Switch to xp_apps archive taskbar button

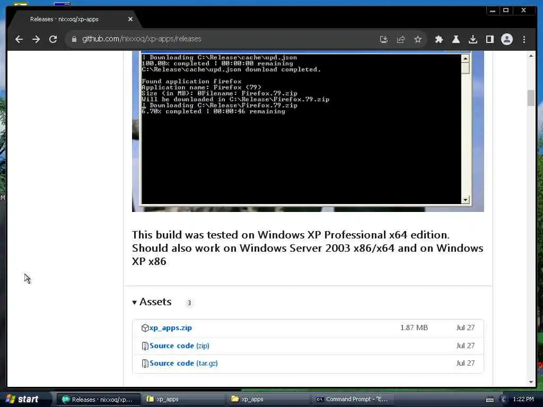coord(183,400)
